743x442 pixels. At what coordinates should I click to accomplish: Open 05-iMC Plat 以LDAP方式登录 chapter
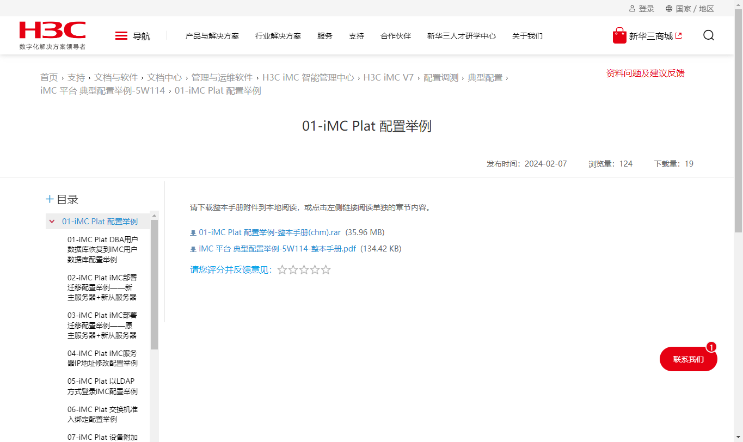pyautogui.click(x=102, y=386)
